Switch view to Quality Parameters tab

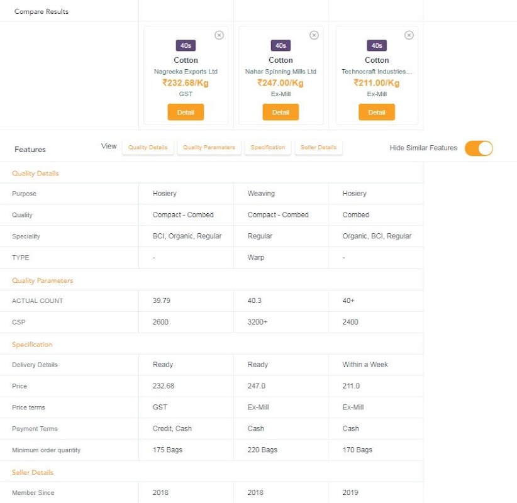pyautogui.click(x=209, y=147)
